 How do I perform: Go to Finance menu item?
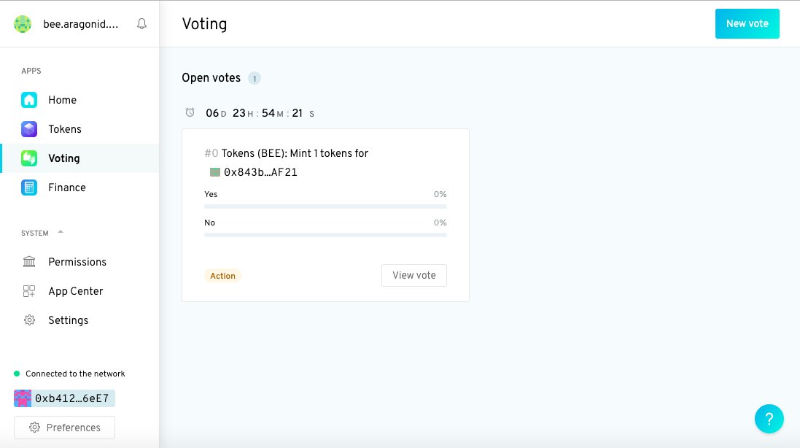tap(79, 188)
